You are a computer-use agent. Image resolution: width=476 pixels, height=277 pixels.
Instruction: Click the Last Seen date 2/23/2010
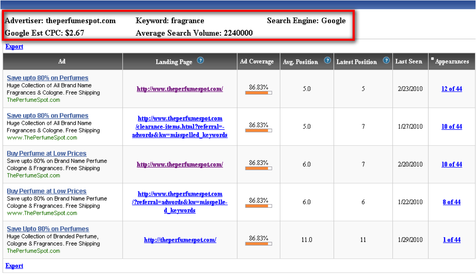410,89
